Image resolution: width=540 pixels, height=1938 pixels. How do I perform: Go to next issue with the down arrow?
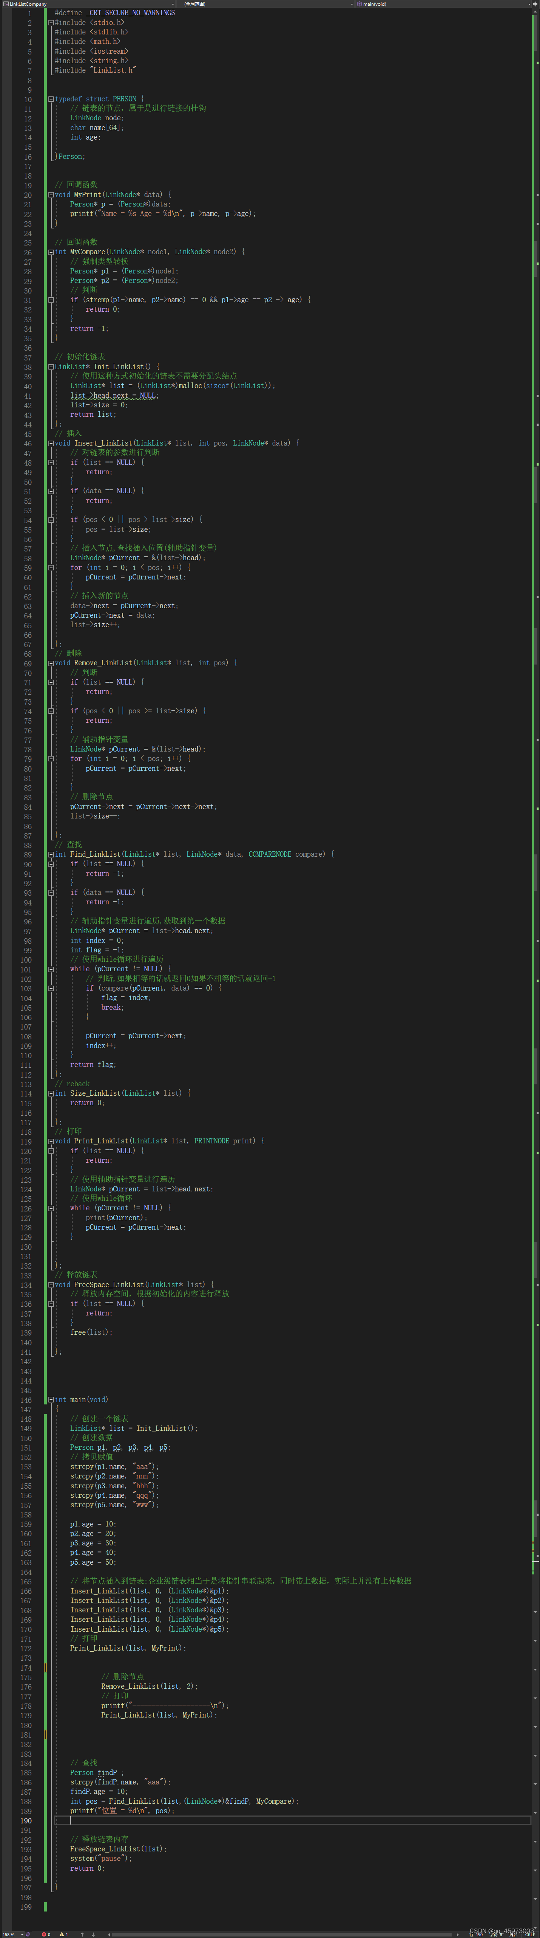(93, 1933)
